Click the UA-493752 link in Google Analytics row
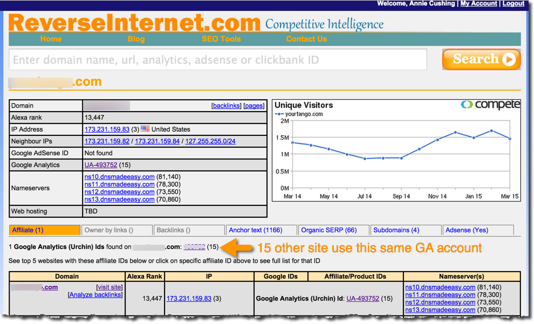The image size is (534, 324). click(x=101, y=165)
